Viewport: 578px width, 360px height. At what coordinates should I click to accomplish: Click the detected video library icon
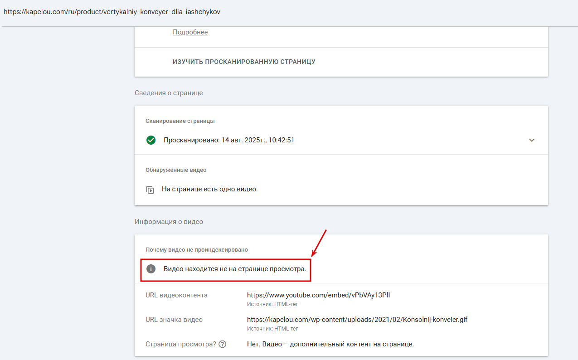point(150,190)
